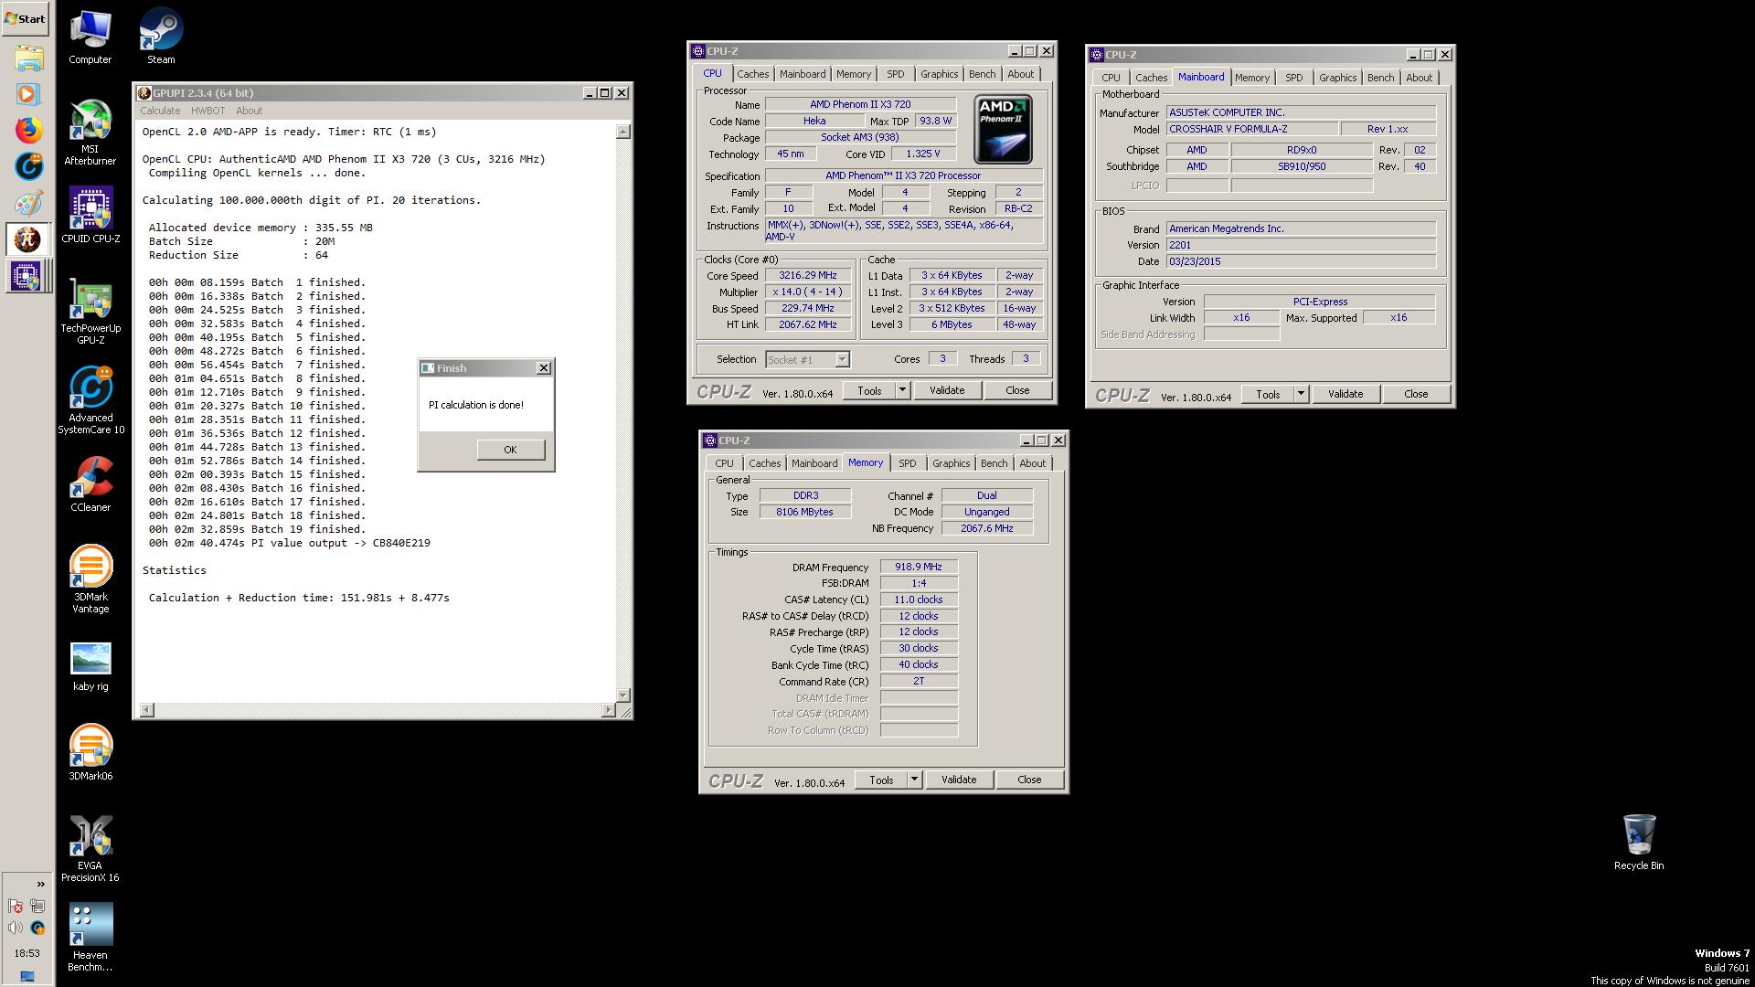The height and width of the screenshot is (987, 1755).
Task: Launch Firefox from the taskbar
Action: 27,130
